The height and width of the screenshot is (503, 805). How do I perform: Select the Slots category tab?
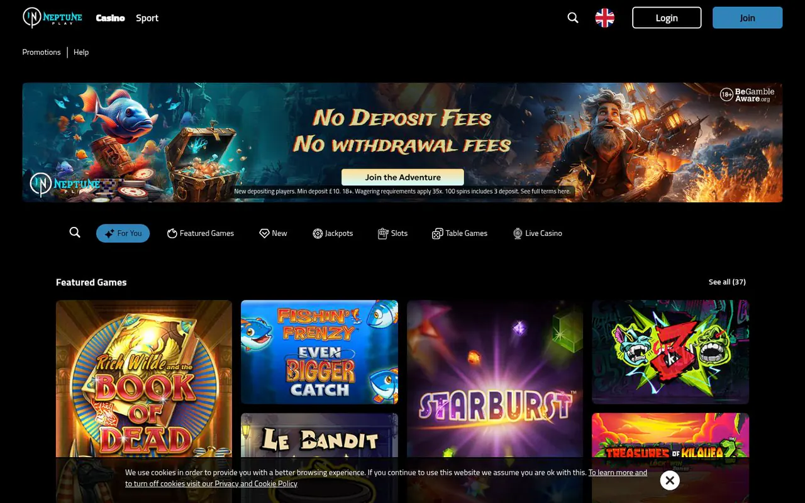click(392, 233)
